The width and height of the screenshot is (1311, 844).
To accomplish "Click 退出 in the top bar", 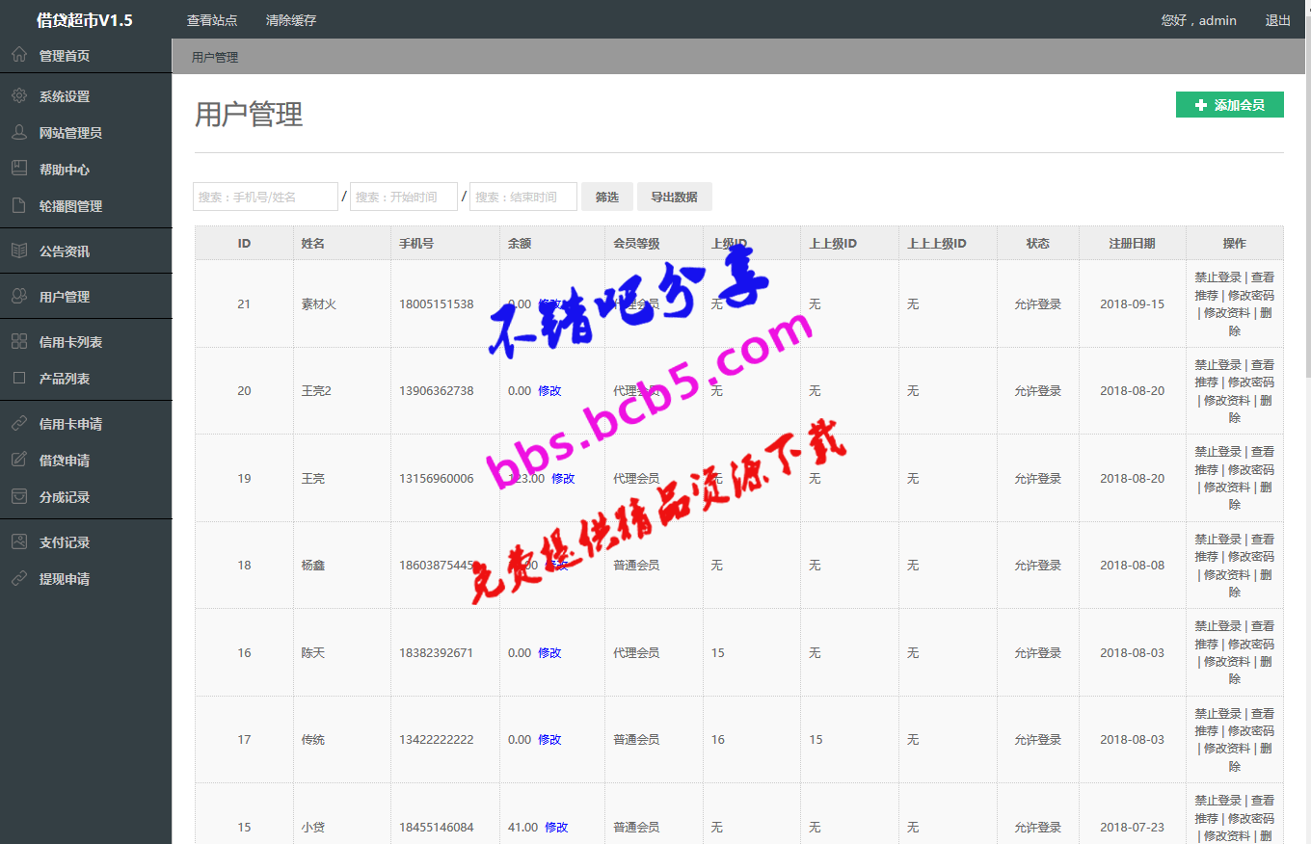I will coord(1277,20).
